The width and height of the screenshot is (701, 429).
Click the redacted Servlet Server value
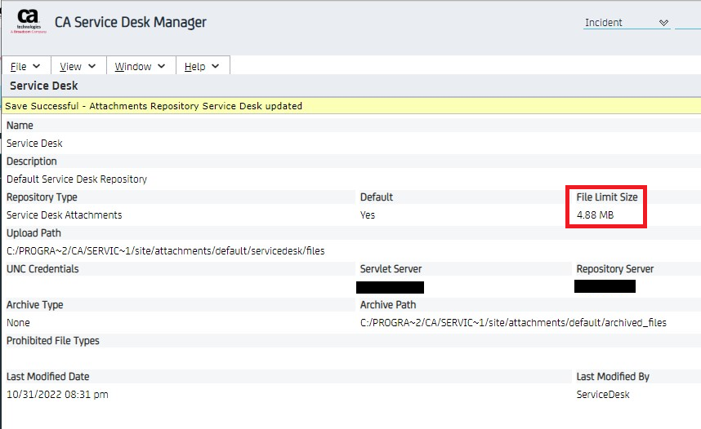[x=390, y=287]
